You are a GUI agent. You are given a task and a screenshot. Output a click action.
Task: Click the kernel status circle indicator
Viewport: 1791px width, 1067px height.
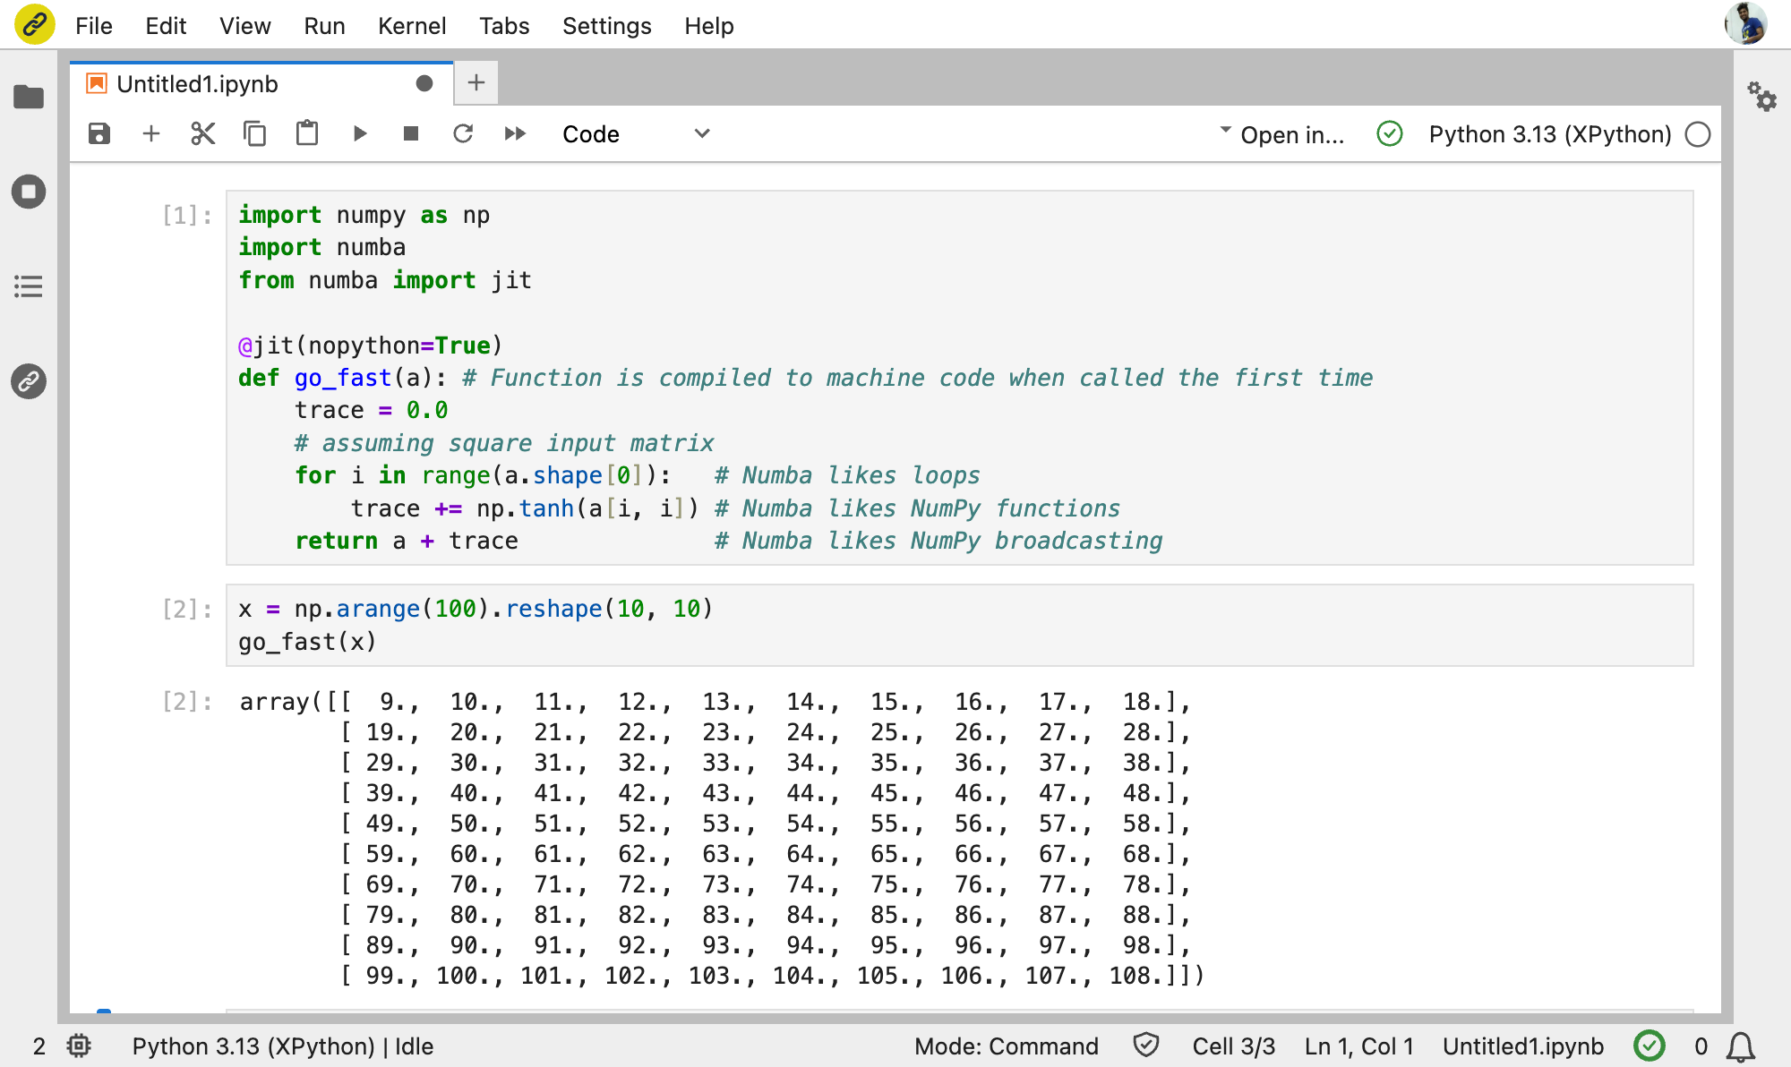(1698, 134)
